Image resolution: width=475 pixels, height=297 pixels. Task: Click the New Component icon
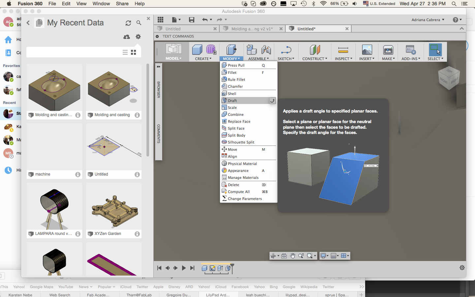coord(252,49)
